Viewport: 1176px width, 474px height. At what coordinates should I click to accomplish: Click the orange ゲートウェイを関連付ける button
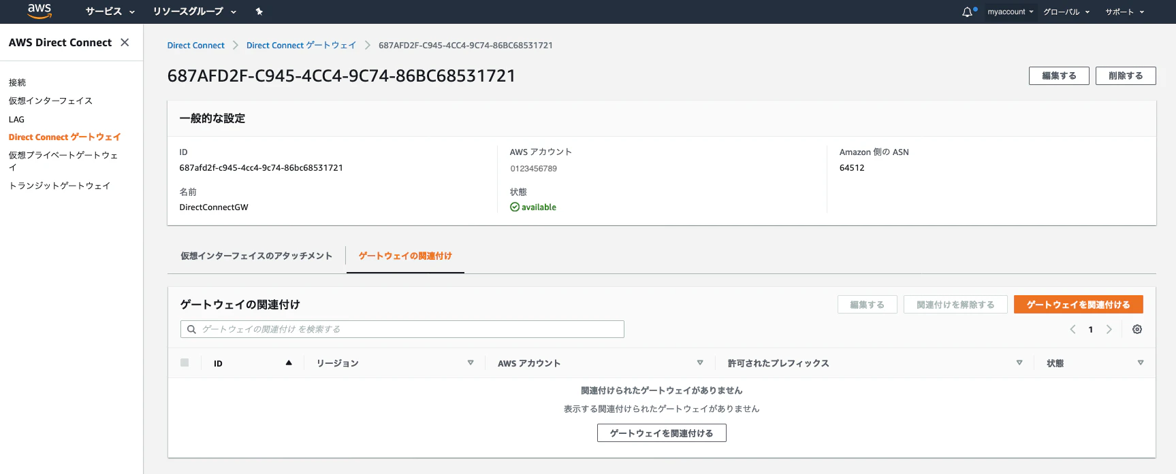1078,305
